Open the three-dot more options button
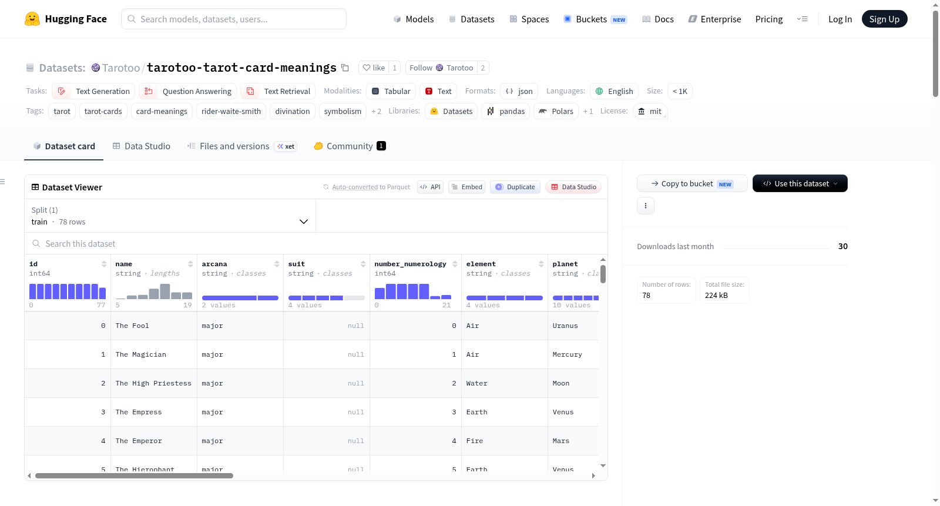The height and width of the screenshot is (506, 940). coord(646,206)
